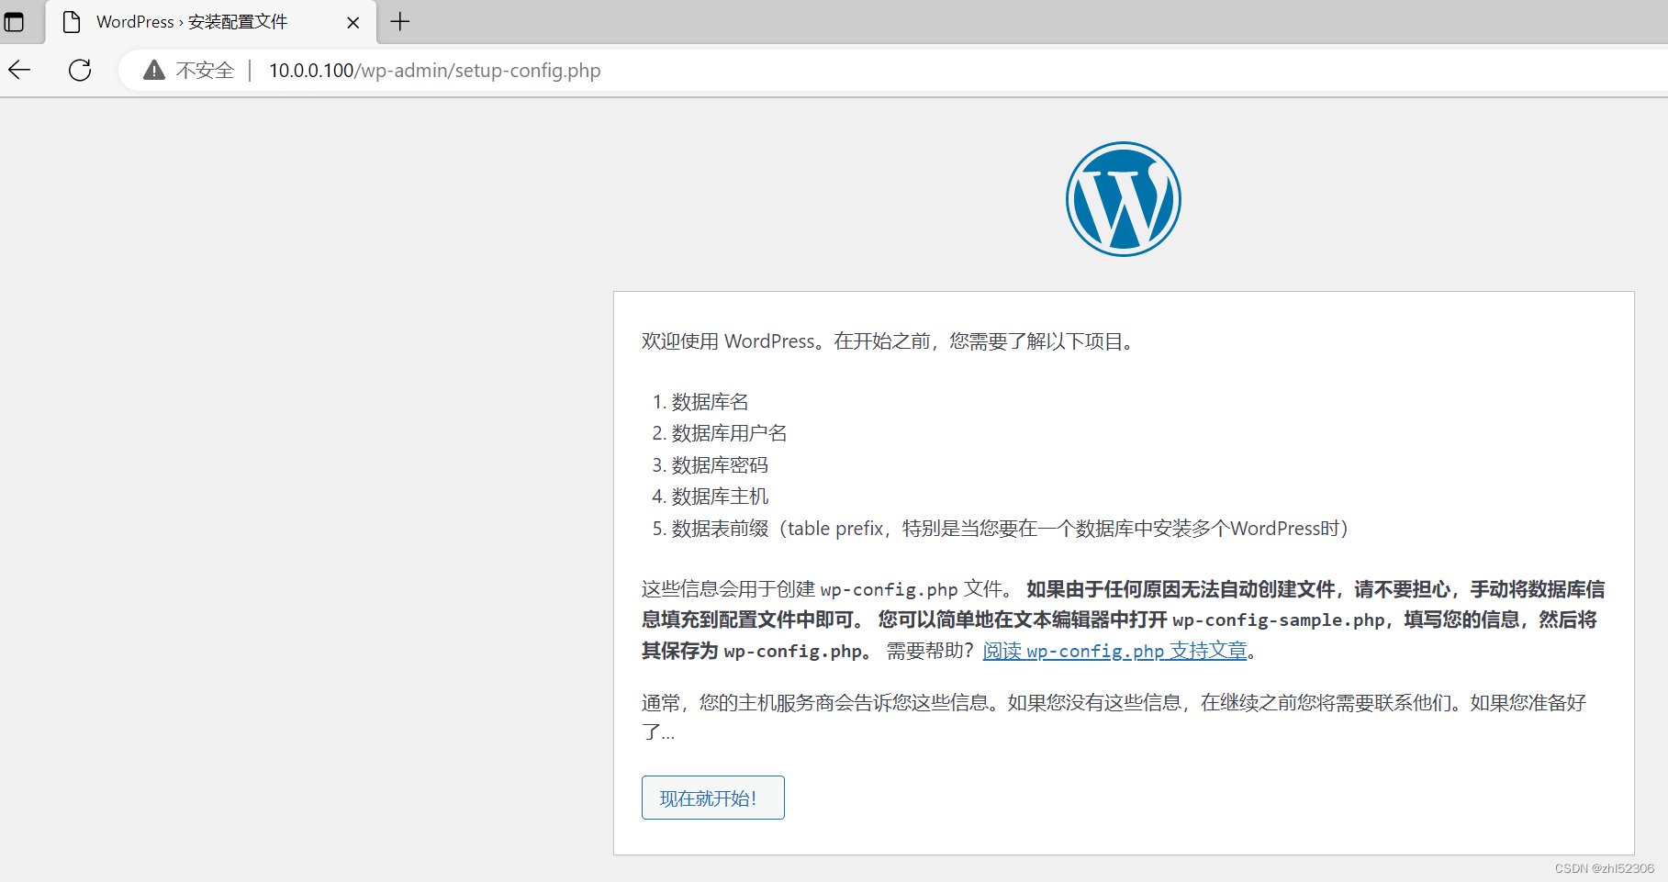Click the address bar URL
The height and width of the screenshot is (882, 1668).
[x=434, y=71]
